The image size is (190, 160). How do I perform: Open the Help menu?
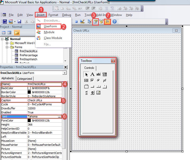(129, 15)
